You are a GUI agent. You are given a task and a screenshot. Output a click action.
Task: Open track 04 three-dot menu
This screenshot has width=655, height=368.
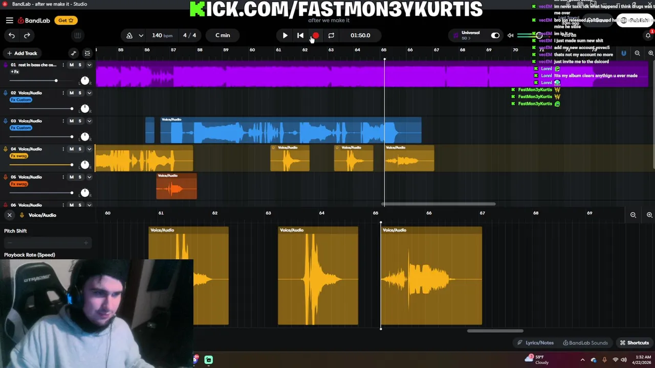tap(63, 149)
